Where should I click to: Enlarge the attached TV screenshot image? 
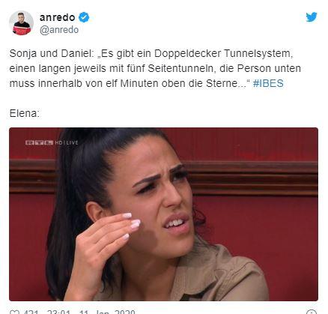(163, 214)
